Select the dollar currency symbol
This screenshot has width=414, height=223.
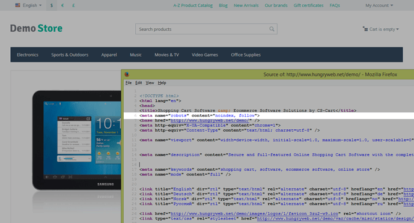(x=52, y=5)
